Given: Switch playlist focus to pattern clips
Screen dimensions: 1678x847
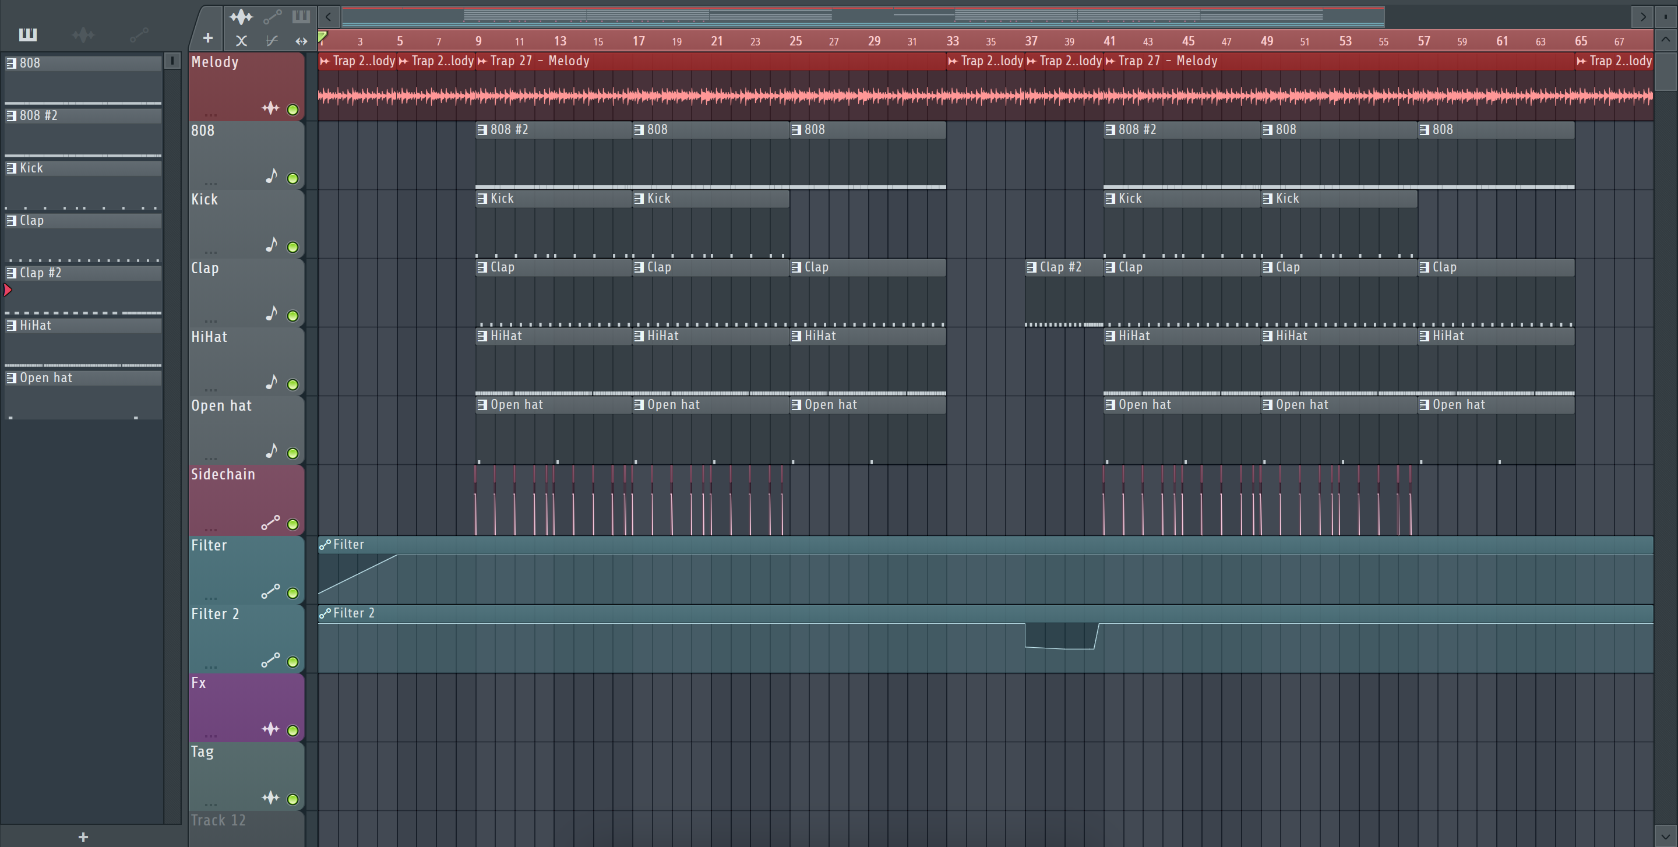Looking at the screenshot, I should (x=301, y=16).
